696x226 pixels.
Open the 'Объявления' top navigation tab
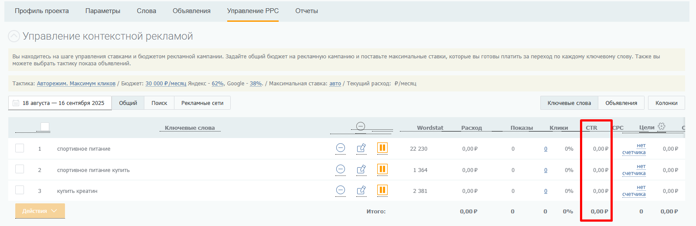point(191,11)
